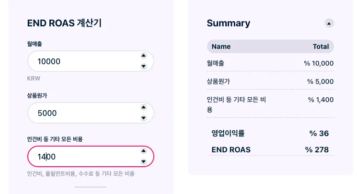Click the 인건비 cost input showing 1400
The width and height of the screenshot is (357, 194).
[81, 156]
